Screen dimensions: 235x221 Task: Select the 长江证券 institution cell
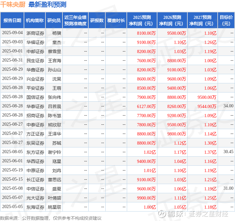coord(35,179)
